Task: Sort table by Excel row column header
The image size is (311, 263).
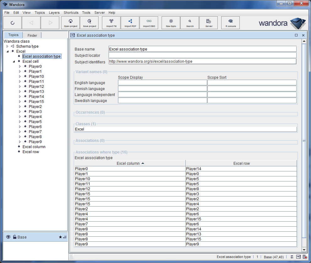Action: tap(241, 164)
